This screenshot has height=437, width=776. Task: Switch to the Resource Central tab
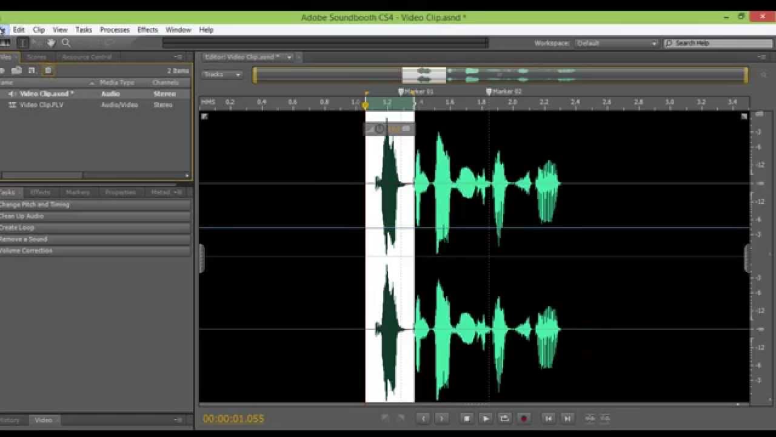tap(87, 57)
